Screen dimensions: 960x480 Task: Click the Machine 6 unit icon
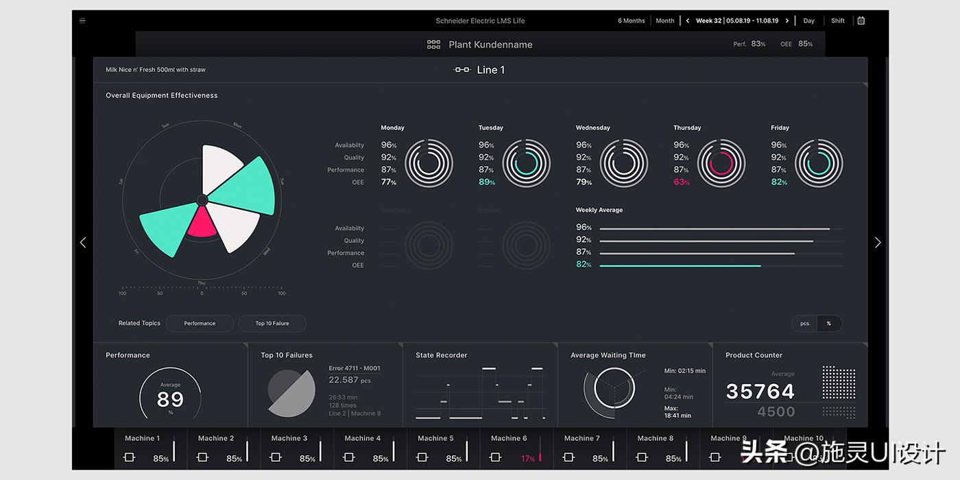tap(496, 458)
